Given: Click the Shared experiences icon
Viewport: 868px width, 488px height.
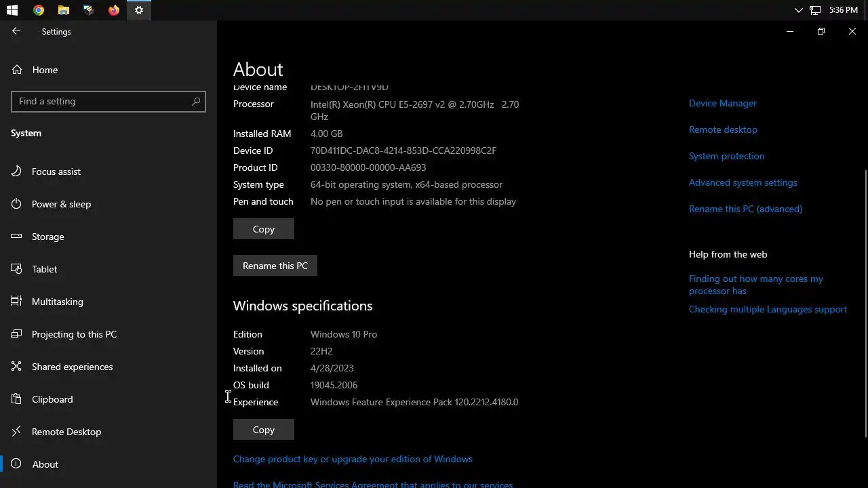Looking at the screenshot, I should [17, 366].
